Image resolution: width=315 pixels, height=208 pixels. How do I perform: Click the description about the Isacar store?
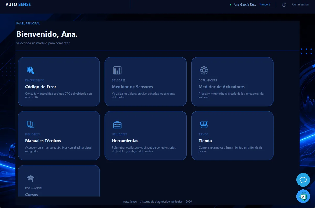coord(230,149)
